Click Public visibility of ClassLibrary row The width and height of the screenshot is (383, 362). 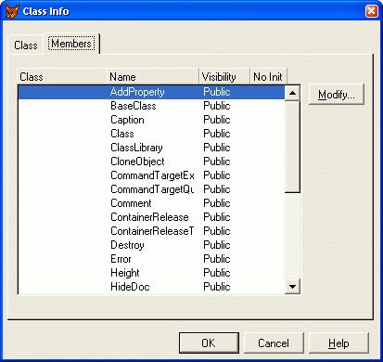coord(217,148)
